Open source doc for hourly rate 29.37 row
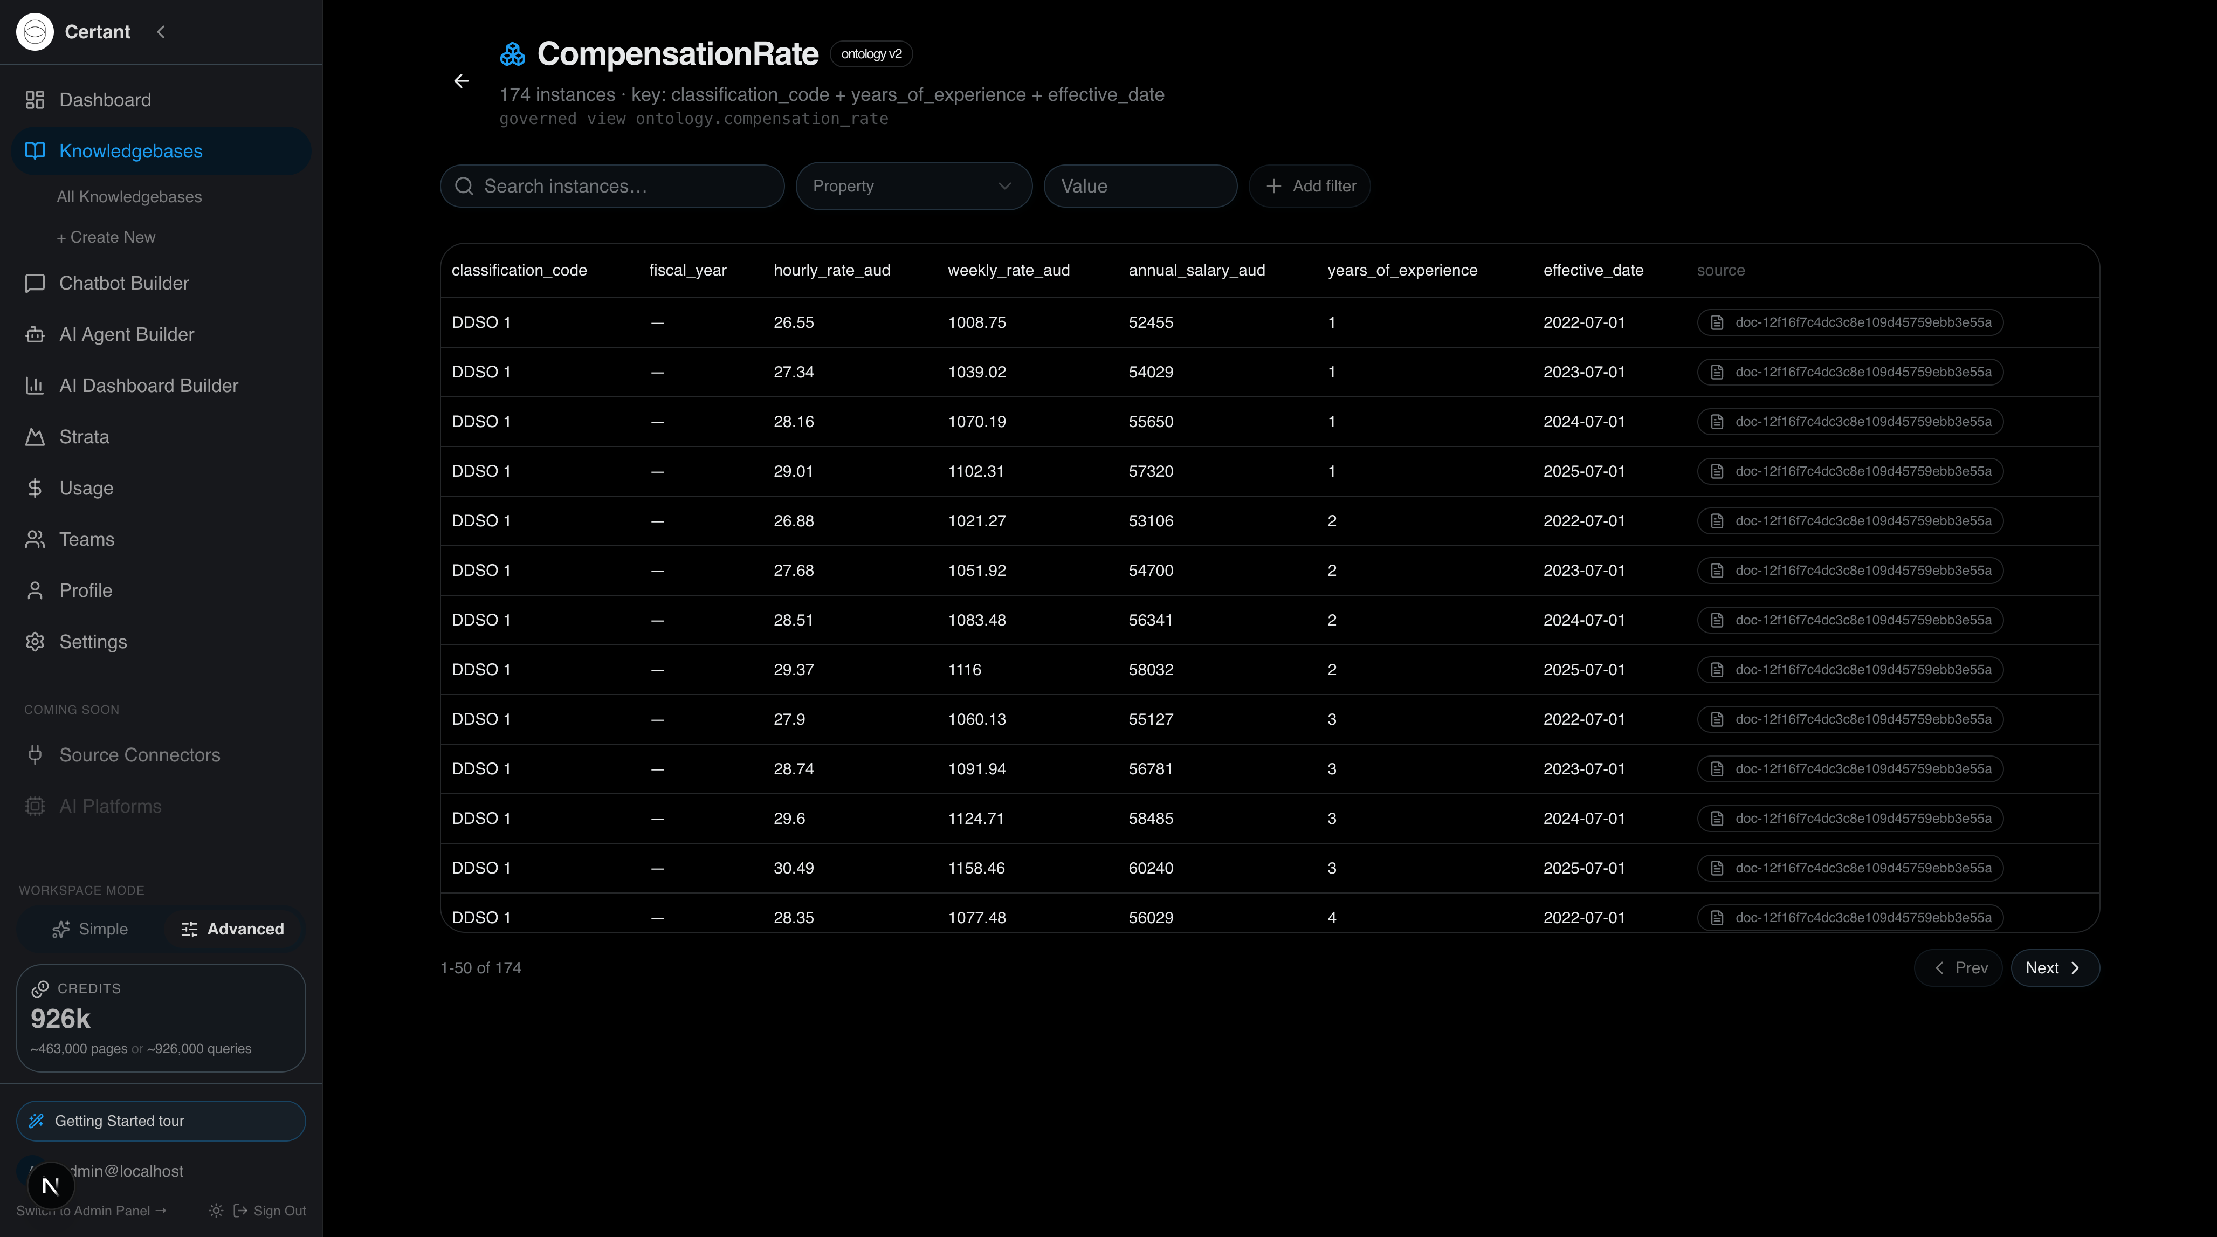2217x1237 pixels. pos(1849,670)
